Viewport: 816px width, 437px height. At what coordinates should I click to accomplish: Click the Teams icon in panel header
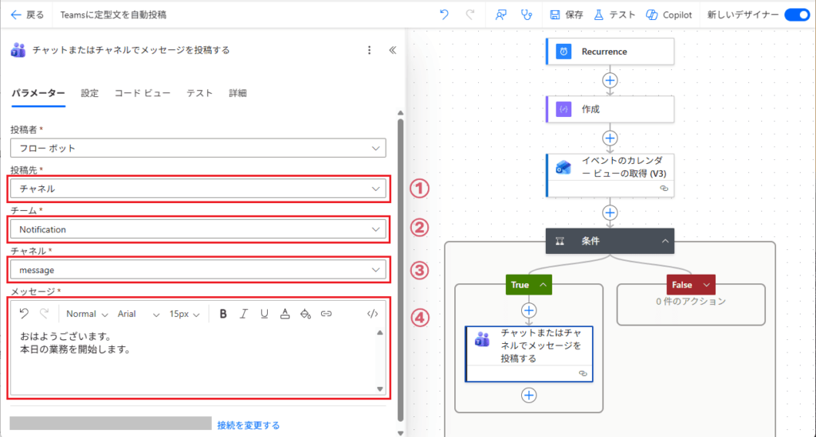[x=18, y=50]
